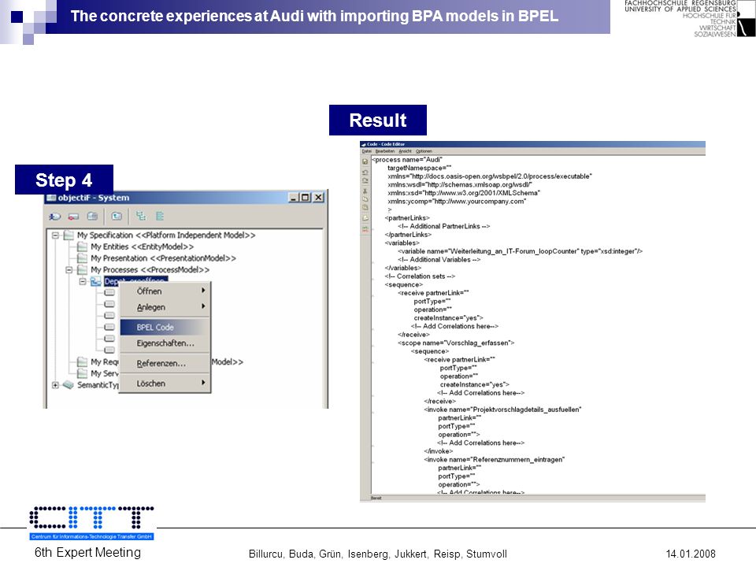Select Eigenschaften... in the context menu
Viewport: 756px width, 567px height.
(165, 343)
